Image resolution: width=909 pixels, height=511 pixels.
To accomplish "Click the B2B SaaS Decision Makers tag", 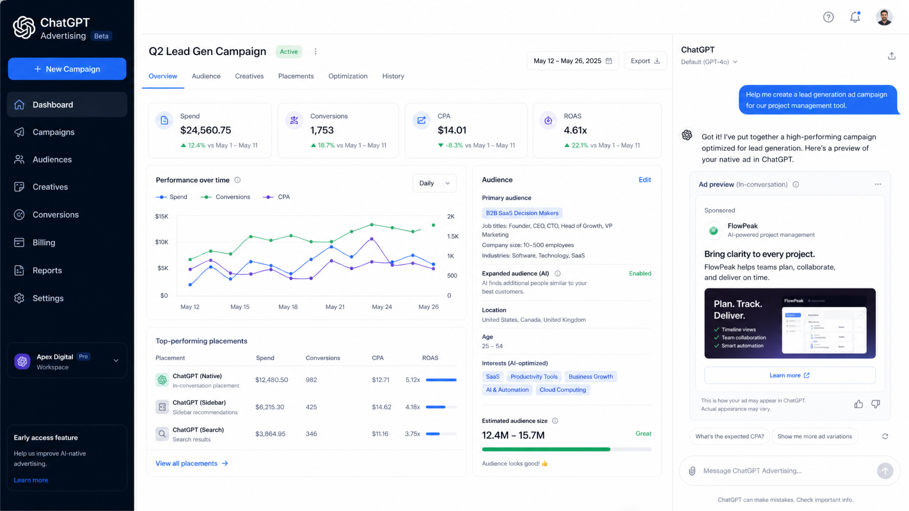I will coord(522,213).
